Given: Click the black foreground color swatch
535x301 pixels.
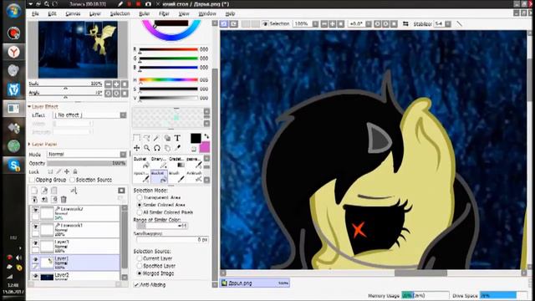Looking at the screenshot, I should (196, 138).
